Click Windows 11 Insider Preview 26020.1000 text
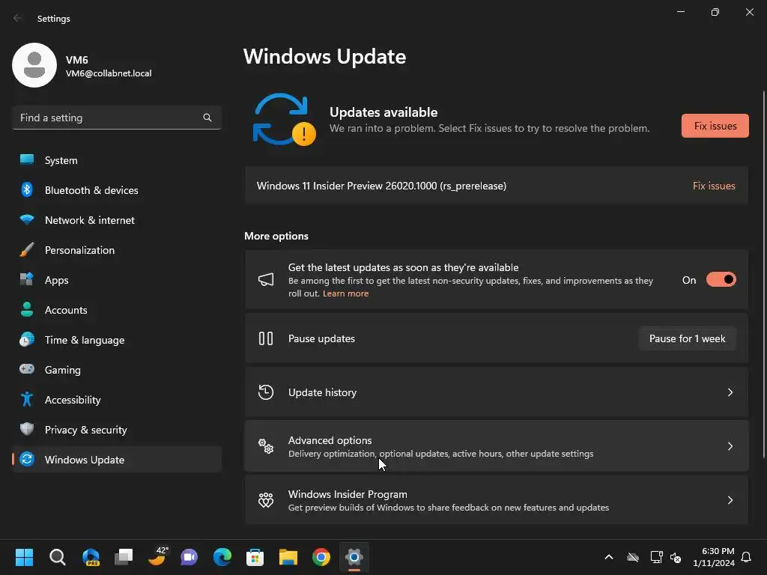Image resolution: width=767 pixels, height=575 pixels. (x=381, y=186)
